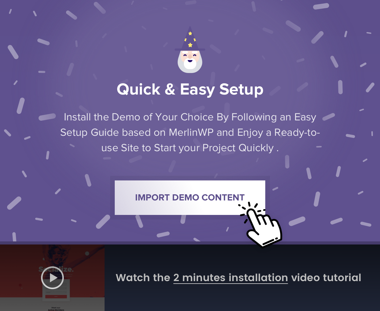Click Meet our Active Members thumbnail text
Viewport: 380px width, 311px height.
pyautogui.click(x=56, y=309)
